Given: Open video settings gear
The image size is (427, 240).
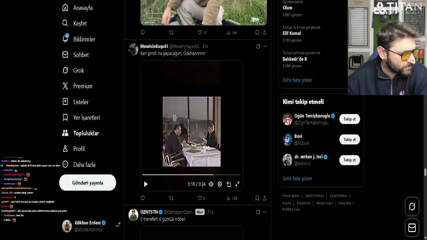Looking at the screenshot, I should point(220,184).
